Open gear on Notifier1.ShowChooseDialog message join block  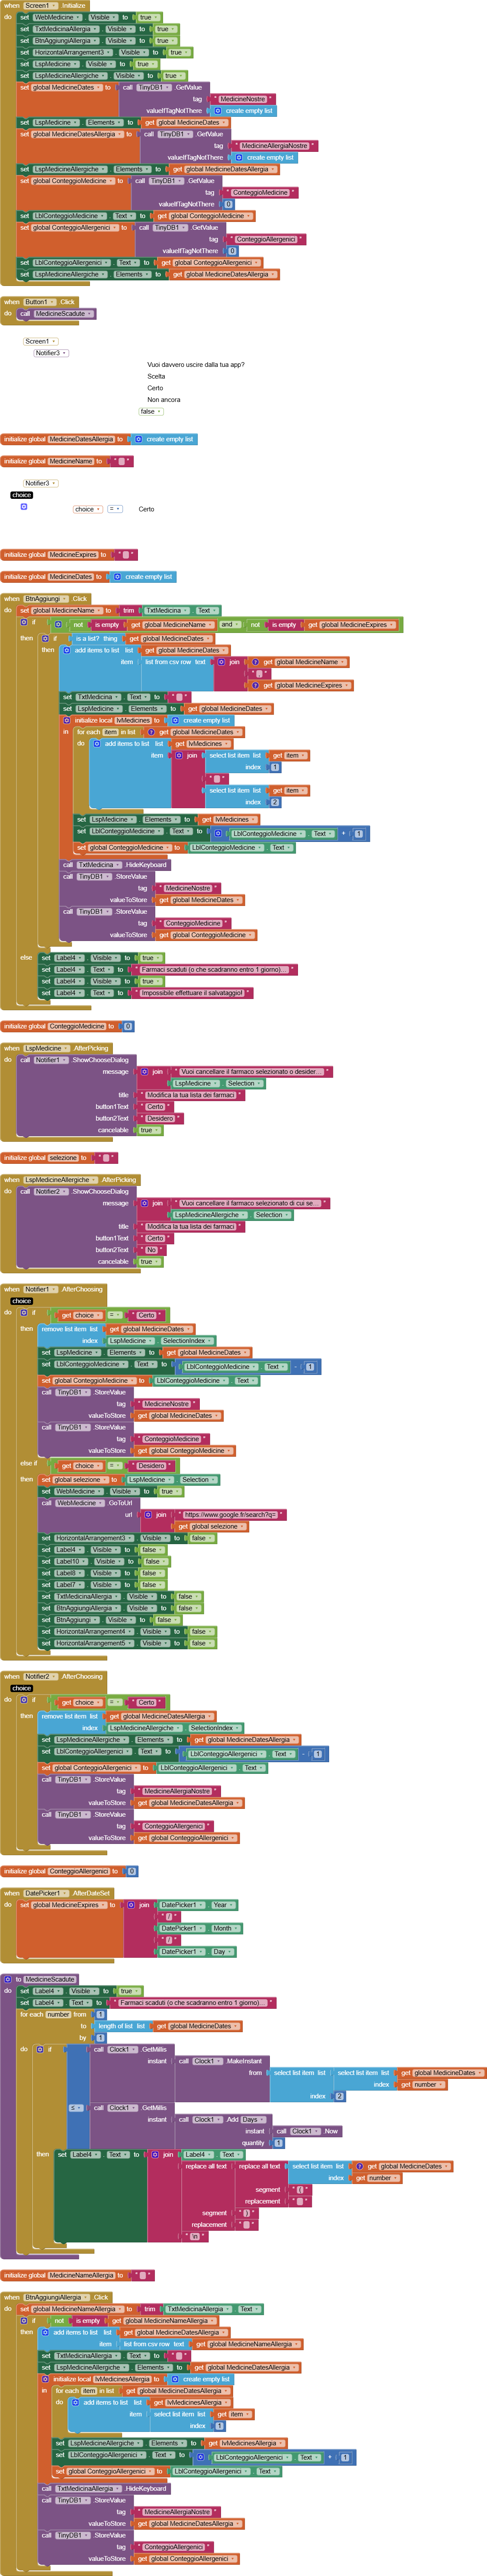pyautogui.click(x=144, y=1071)
